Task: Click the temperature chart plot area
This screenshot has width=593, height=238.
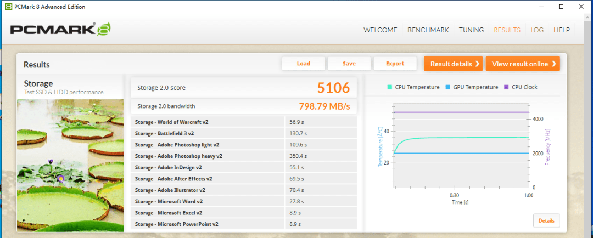Action: [461, 145]
